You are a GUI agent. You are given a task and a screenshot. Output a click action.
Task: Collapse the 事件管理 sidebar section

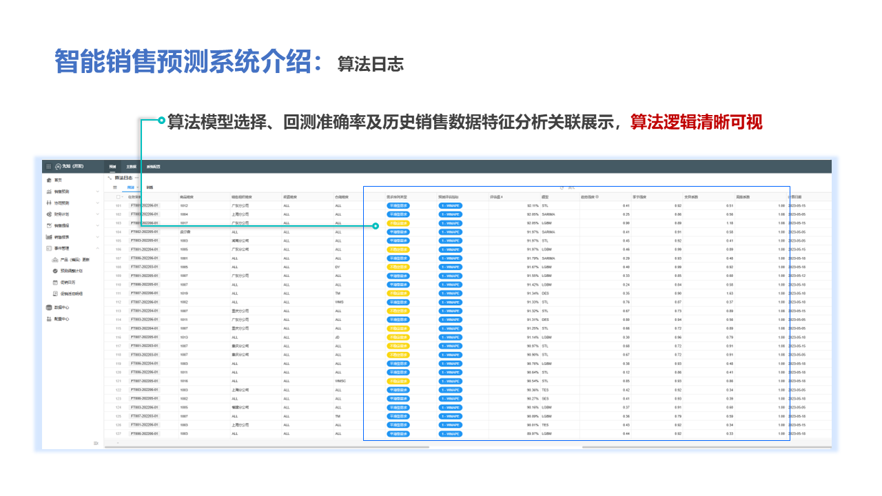[x=97, y=248]
